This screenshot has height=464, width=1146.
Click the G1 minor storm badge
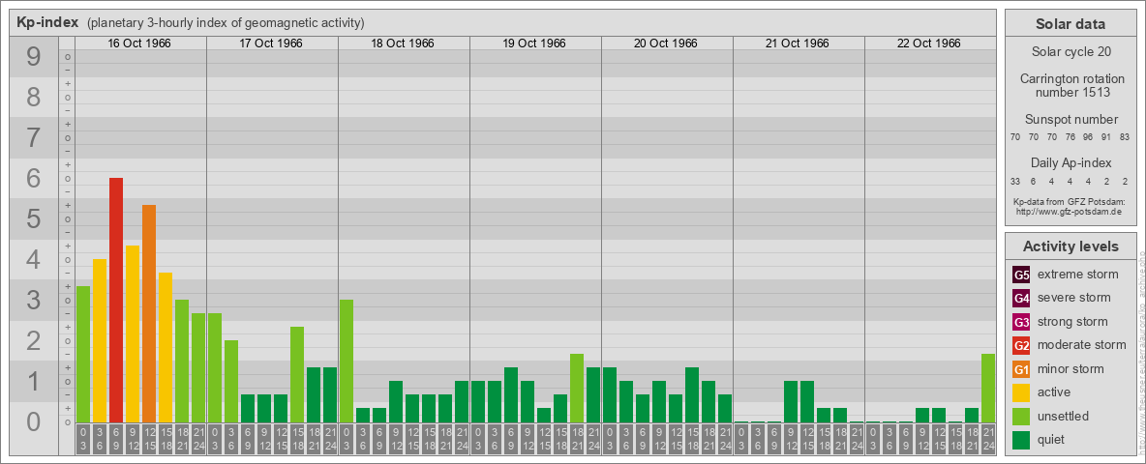(1021, 369)
